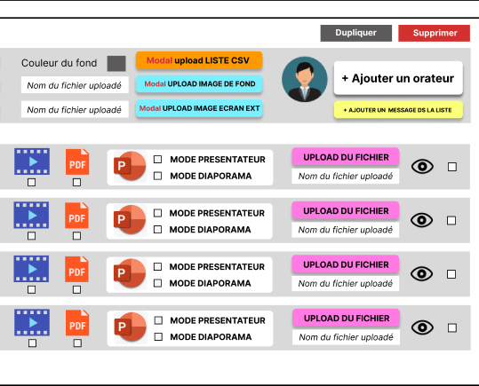The width and height of the screenshot is (479, 386).
Task: Enable MODE DIAPORAMA in the second row
Action: (x=157, y=229)
